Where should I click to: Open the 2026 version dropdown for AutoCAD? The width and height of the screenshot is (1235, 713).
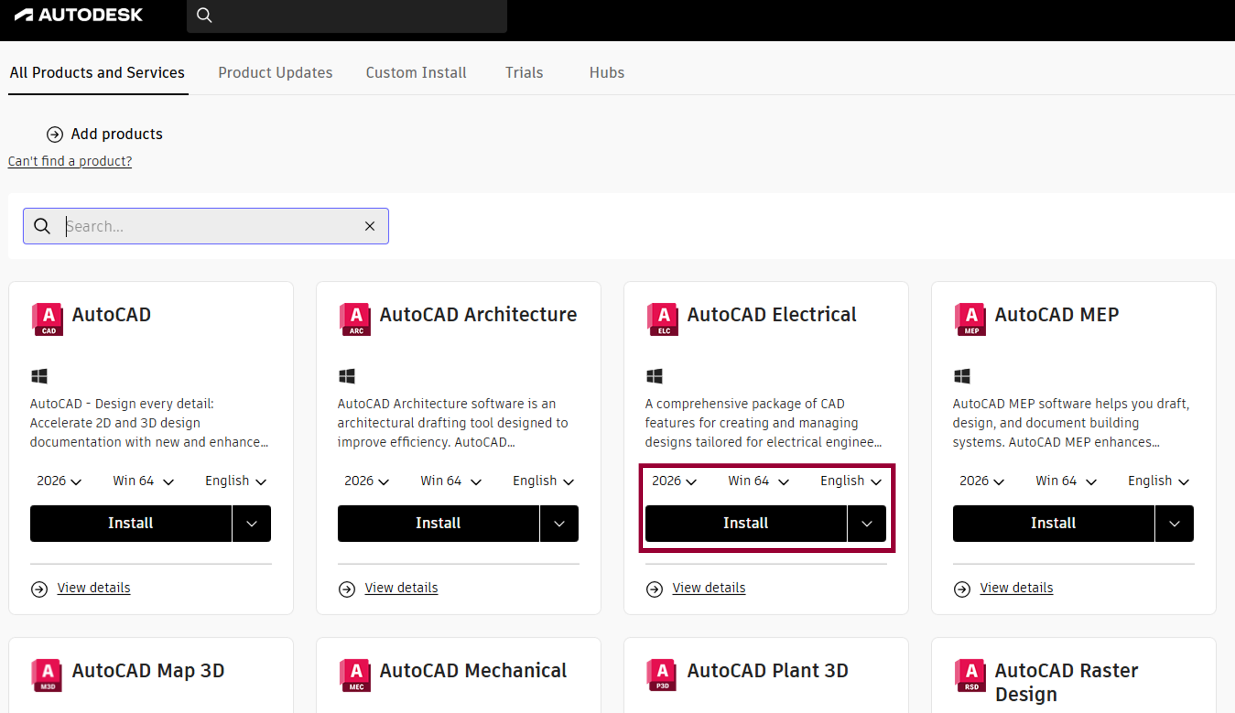coord(59,481)
